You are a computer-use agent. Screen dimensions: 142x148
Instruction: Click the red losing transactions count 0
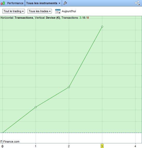[x=88, y=18]
